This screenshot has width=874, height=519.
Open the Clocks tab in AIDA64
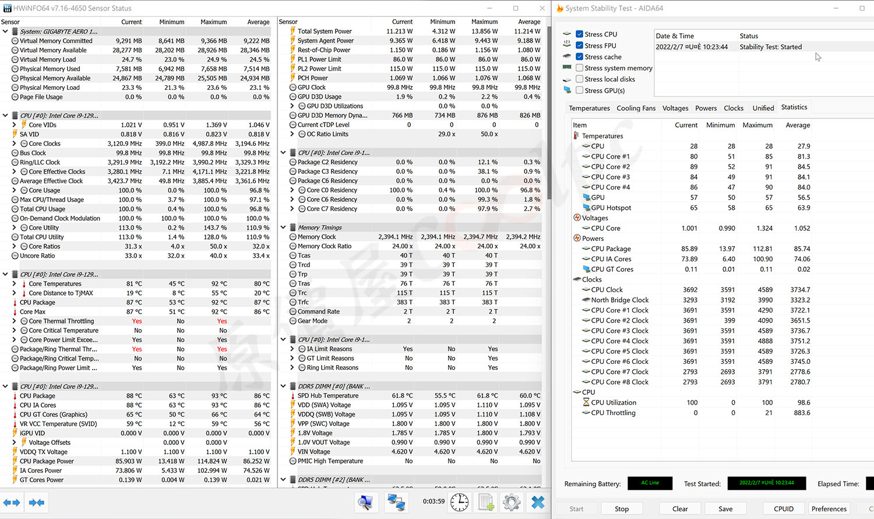[734, 108]
